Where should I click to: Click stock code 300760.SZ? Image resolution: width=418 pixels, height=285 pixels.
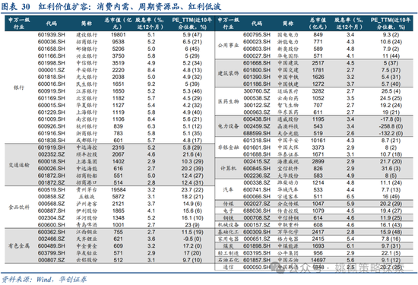(x=257, y=91)
